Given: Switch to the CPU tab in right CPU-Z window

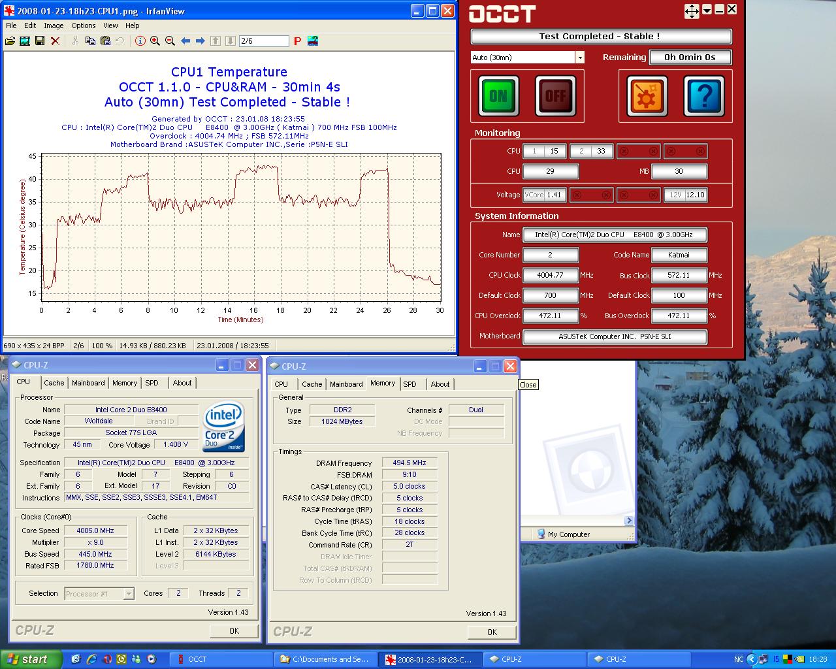Looking at the screenshot, I should 281,384.
